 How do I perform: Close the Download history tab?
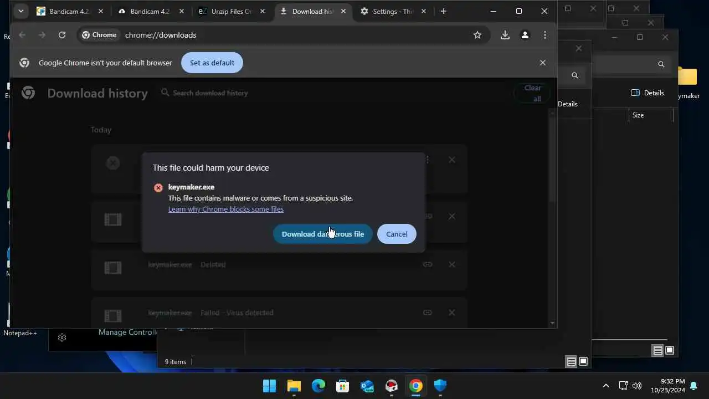click(343, 11)
